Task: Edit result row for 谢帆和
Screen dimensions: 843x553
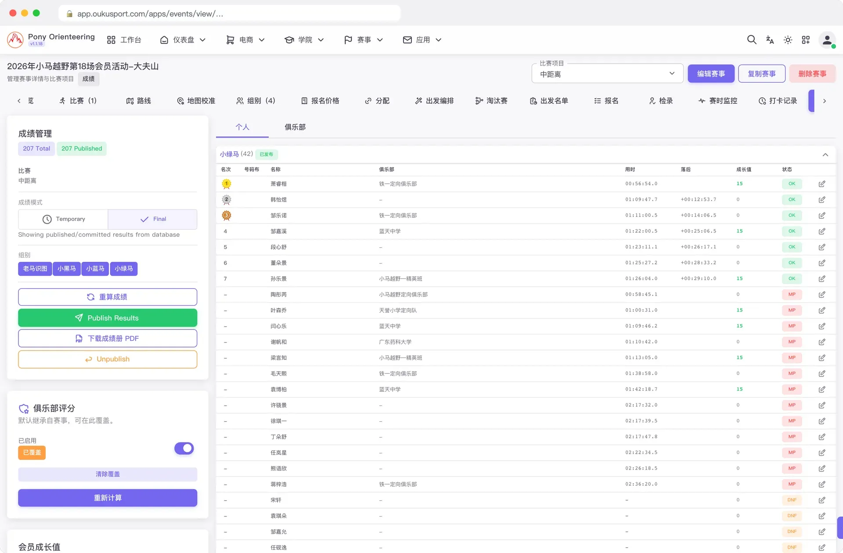Action: (x=822, y=342)
